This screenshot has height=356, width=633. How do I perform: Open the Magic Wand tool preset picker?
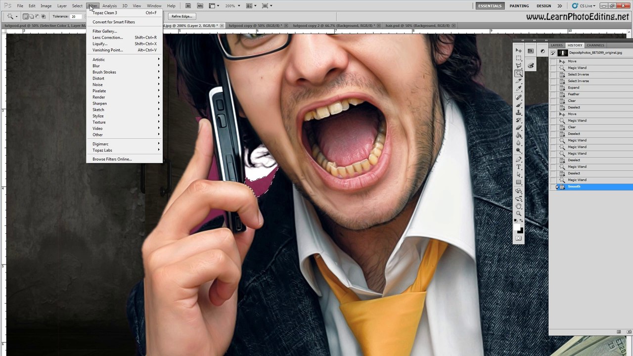(x=12, y=16)
